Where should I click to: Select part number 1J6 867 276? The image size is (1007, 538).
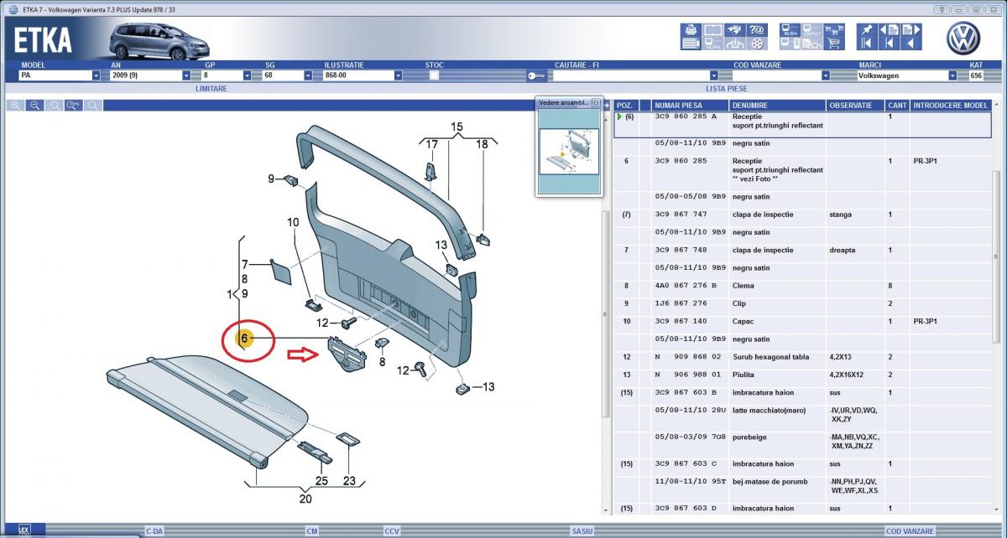pos(681,303)
